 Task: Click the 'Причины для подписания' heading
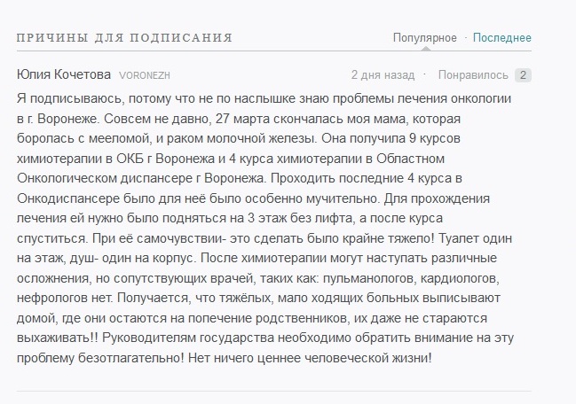click(x=124, y=38)
